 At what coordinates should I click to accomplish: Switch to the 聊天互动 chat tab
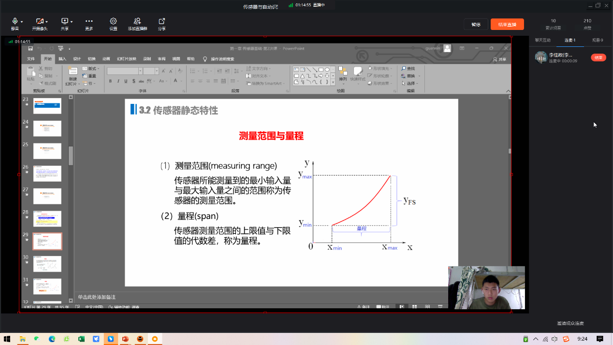(542, 40)
